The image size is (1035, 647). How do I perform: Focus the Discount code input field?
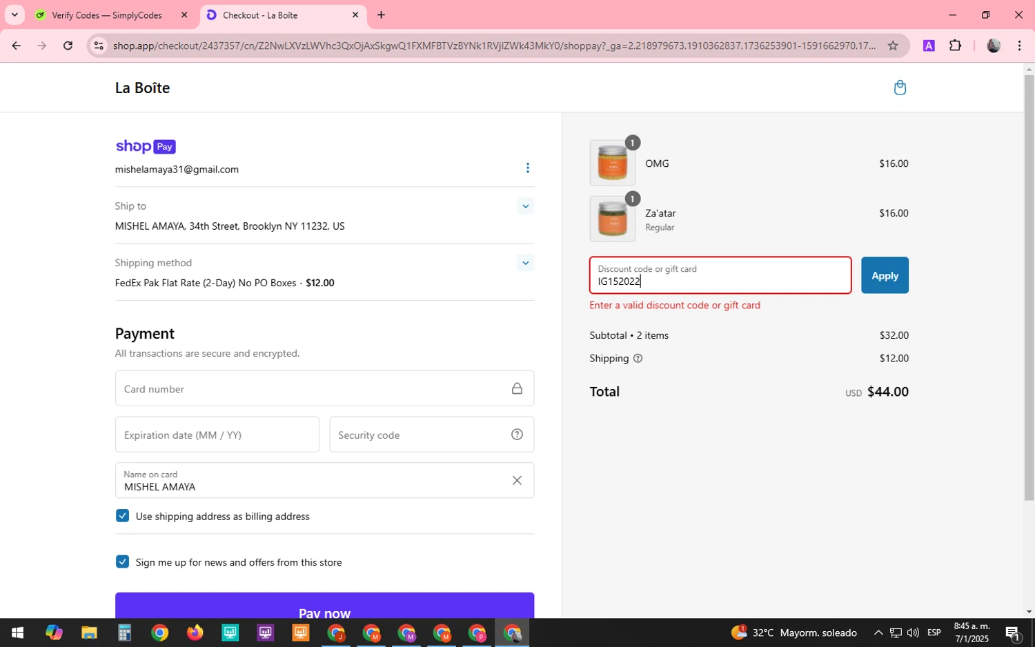pos(720,275)
